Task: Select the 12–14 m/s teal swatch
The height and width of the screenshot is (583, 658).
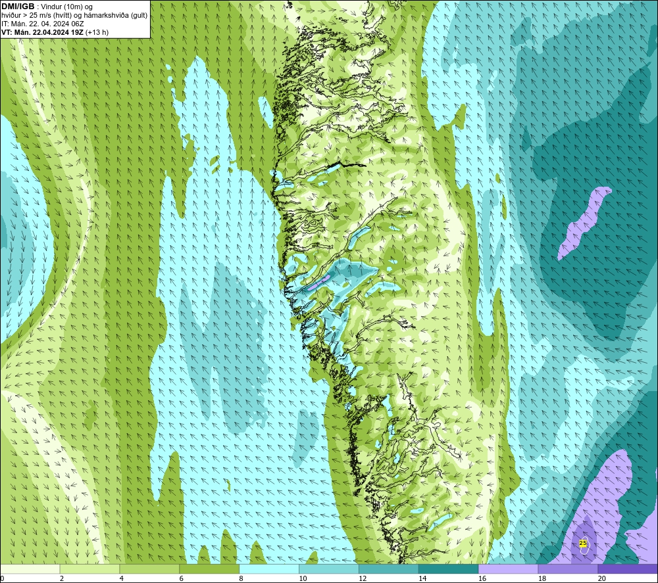Action: tap(389, 569)
